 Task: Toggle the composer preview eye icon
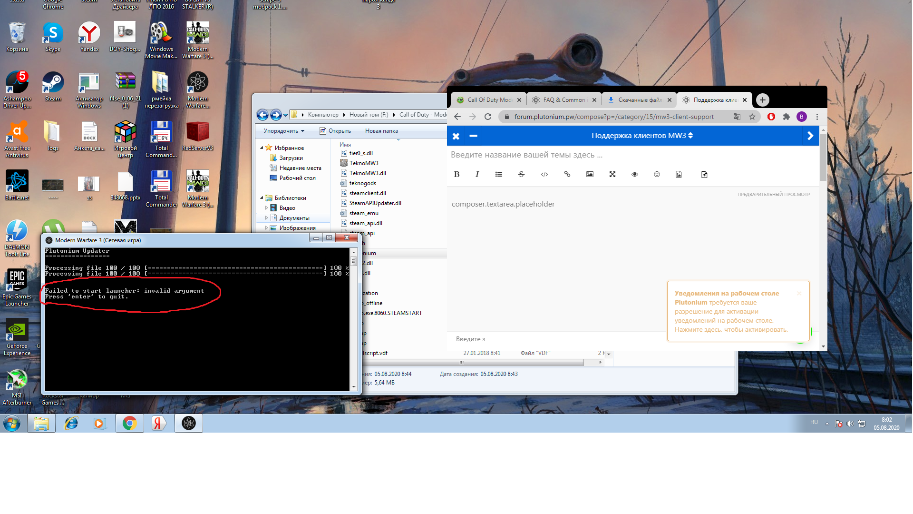[x=634, y=174]
